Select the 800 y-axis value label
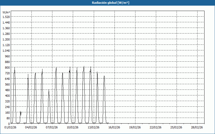The height and width of the screenshot is (134, 215). 7,67
